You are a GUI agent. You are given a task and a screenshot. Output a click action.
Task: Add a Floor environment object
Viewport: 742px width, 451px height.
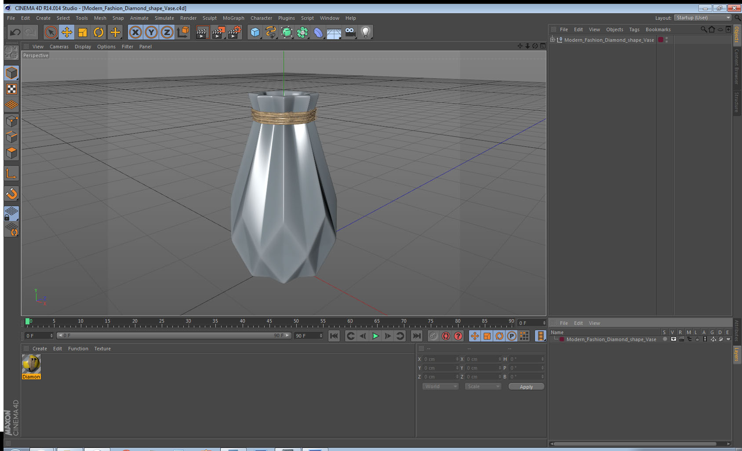click(x=334, y=32)
